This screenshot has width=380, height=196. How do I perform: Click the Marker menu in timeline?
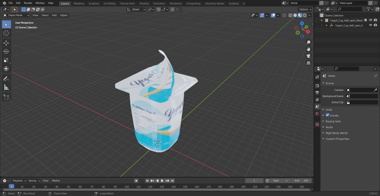pyautogui.click(x=56, y=181)
